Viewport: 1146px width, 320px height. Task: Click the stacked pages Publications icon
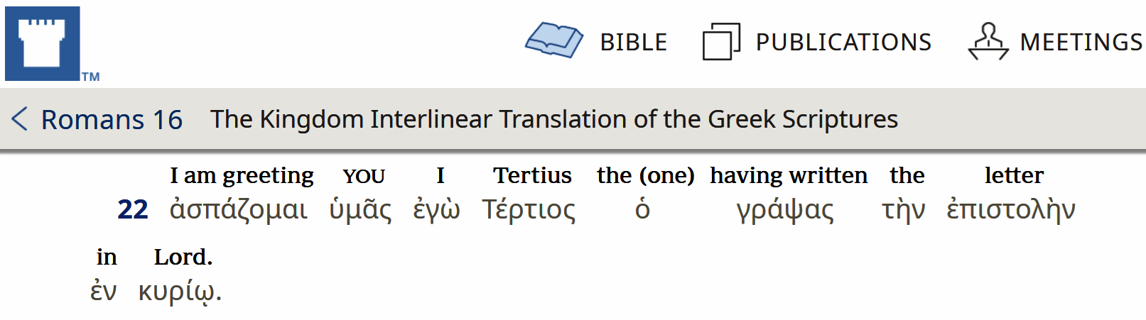(x=720, y=42)
